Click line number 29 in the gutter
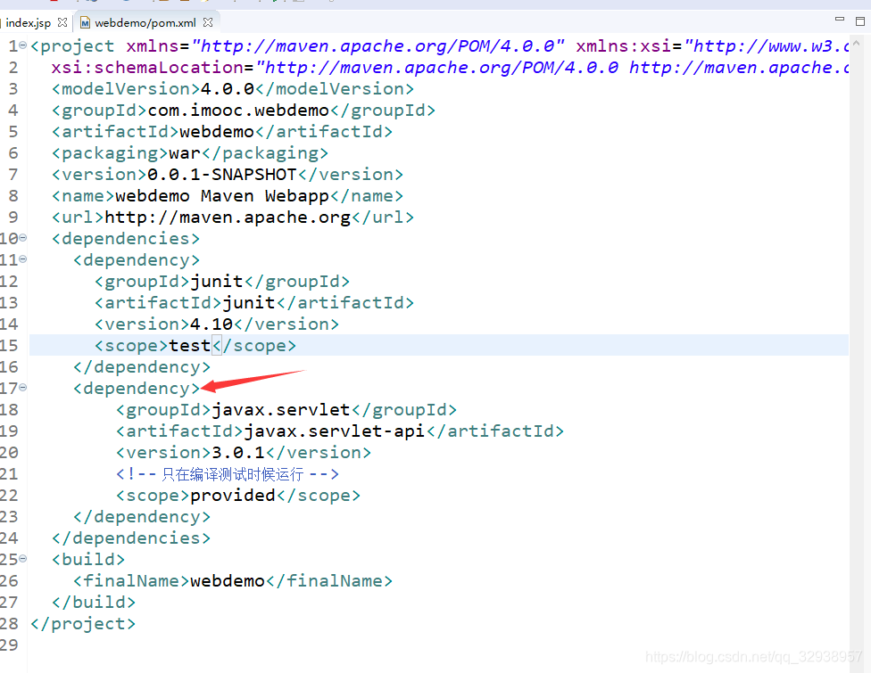The height and width of the screenshot is (673, 871). point(10,644)
